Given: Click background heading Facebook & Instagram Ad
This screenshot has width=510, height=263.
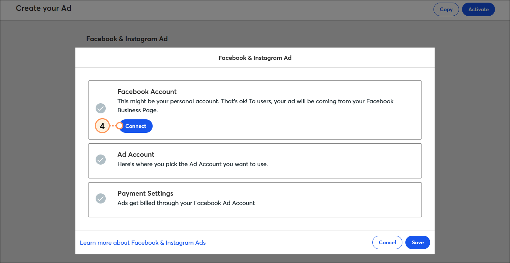Looking at the screenshot, I should (x=127, y=39).
